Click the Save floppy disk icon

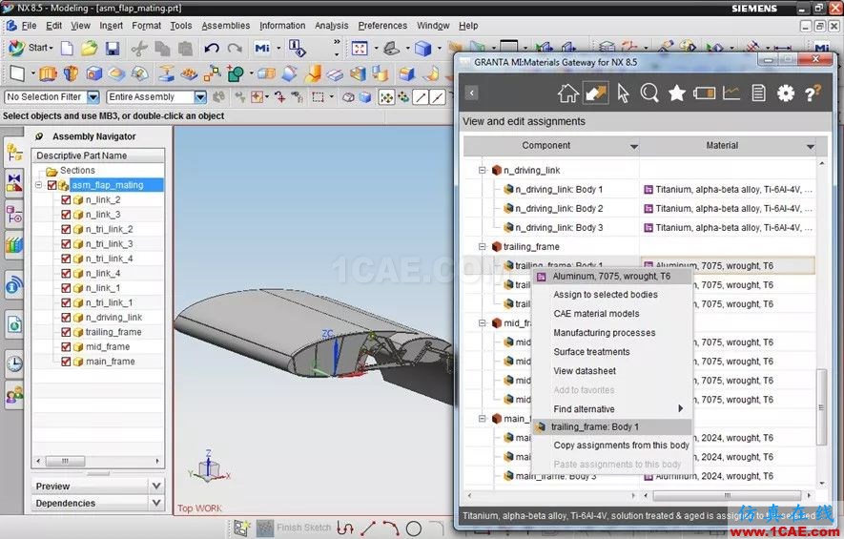pos(112,49)
